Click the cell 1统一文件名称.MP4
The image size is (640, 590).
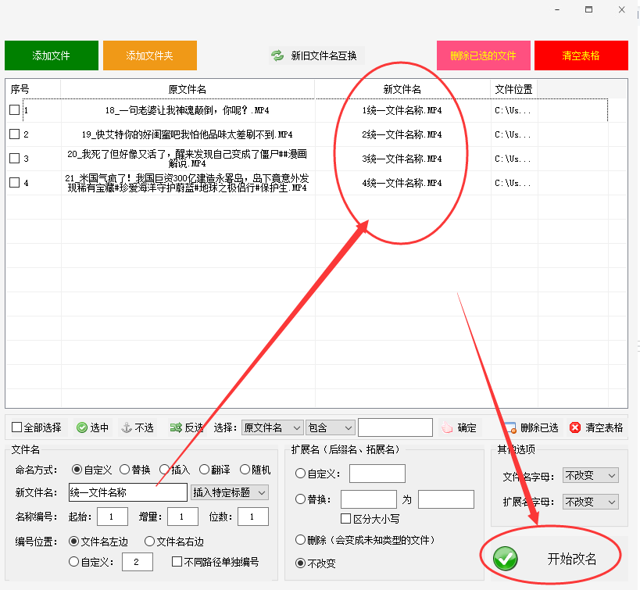[x=402, y=110]
